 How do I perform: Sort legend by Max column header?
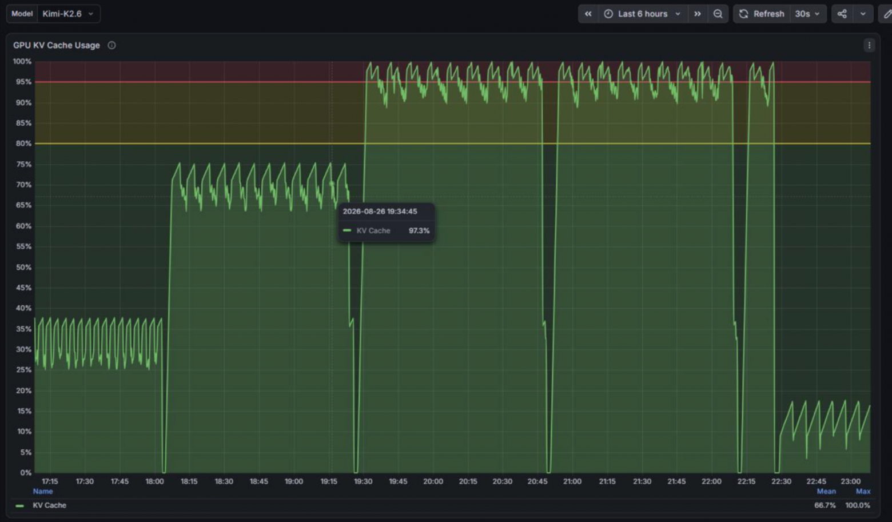863,491
